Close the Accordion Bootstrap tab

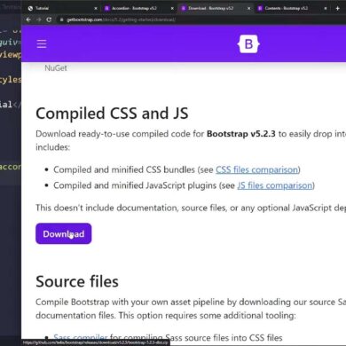pos(172,8)
